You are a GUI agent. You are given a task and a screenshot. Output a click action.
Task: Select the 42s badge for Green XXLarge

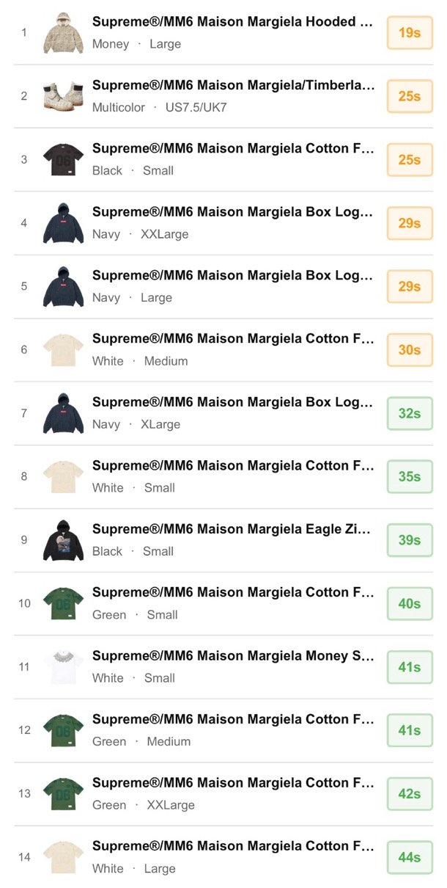point(410,794)
